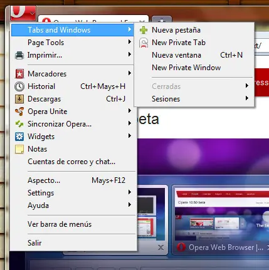Expand the Sincronizar Opera submenu arrow
Image resolution: width=269 pixels, height=270 pixels.
pyautogui.click(x=130, y=123)
